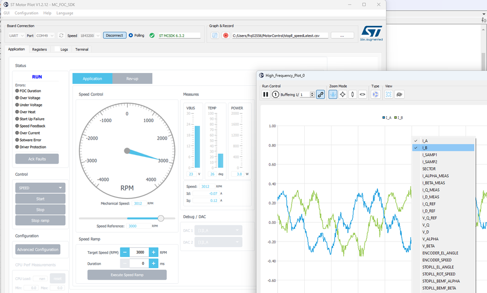Switch to the Registers tab
This screenshot has width=487, height=293.
coord(39,49)
